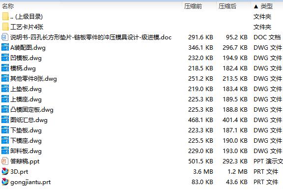
Task: Click the Word document icon of 说明书 file
Action: [x=5, y=37]
